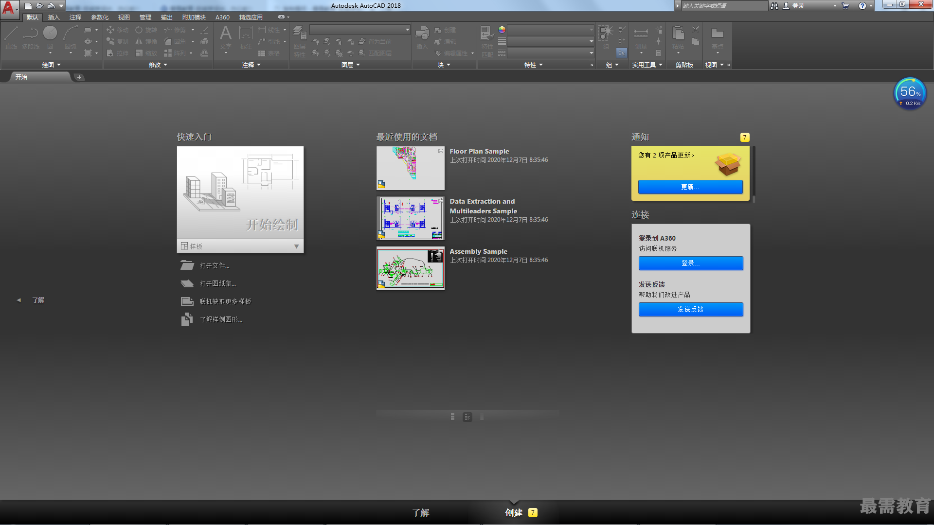
Task: Select the Line (直线) draw tool
Action: point(11,37)
